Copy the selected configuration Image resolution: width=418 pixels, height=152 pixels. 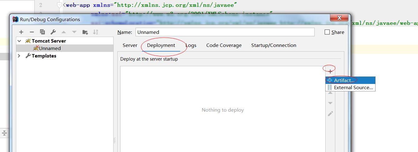tap(42, 32)
